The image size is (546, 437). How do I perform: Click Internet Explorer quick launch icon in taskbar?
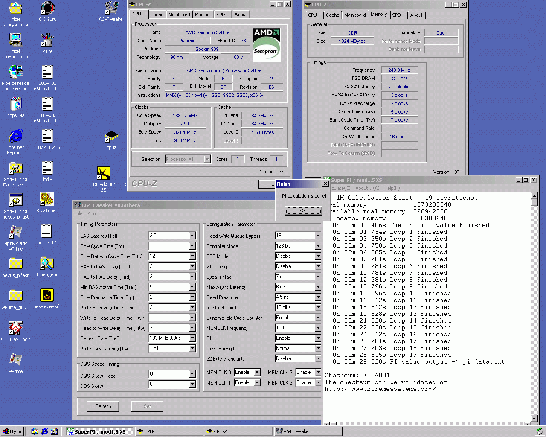tap(44, 431)
